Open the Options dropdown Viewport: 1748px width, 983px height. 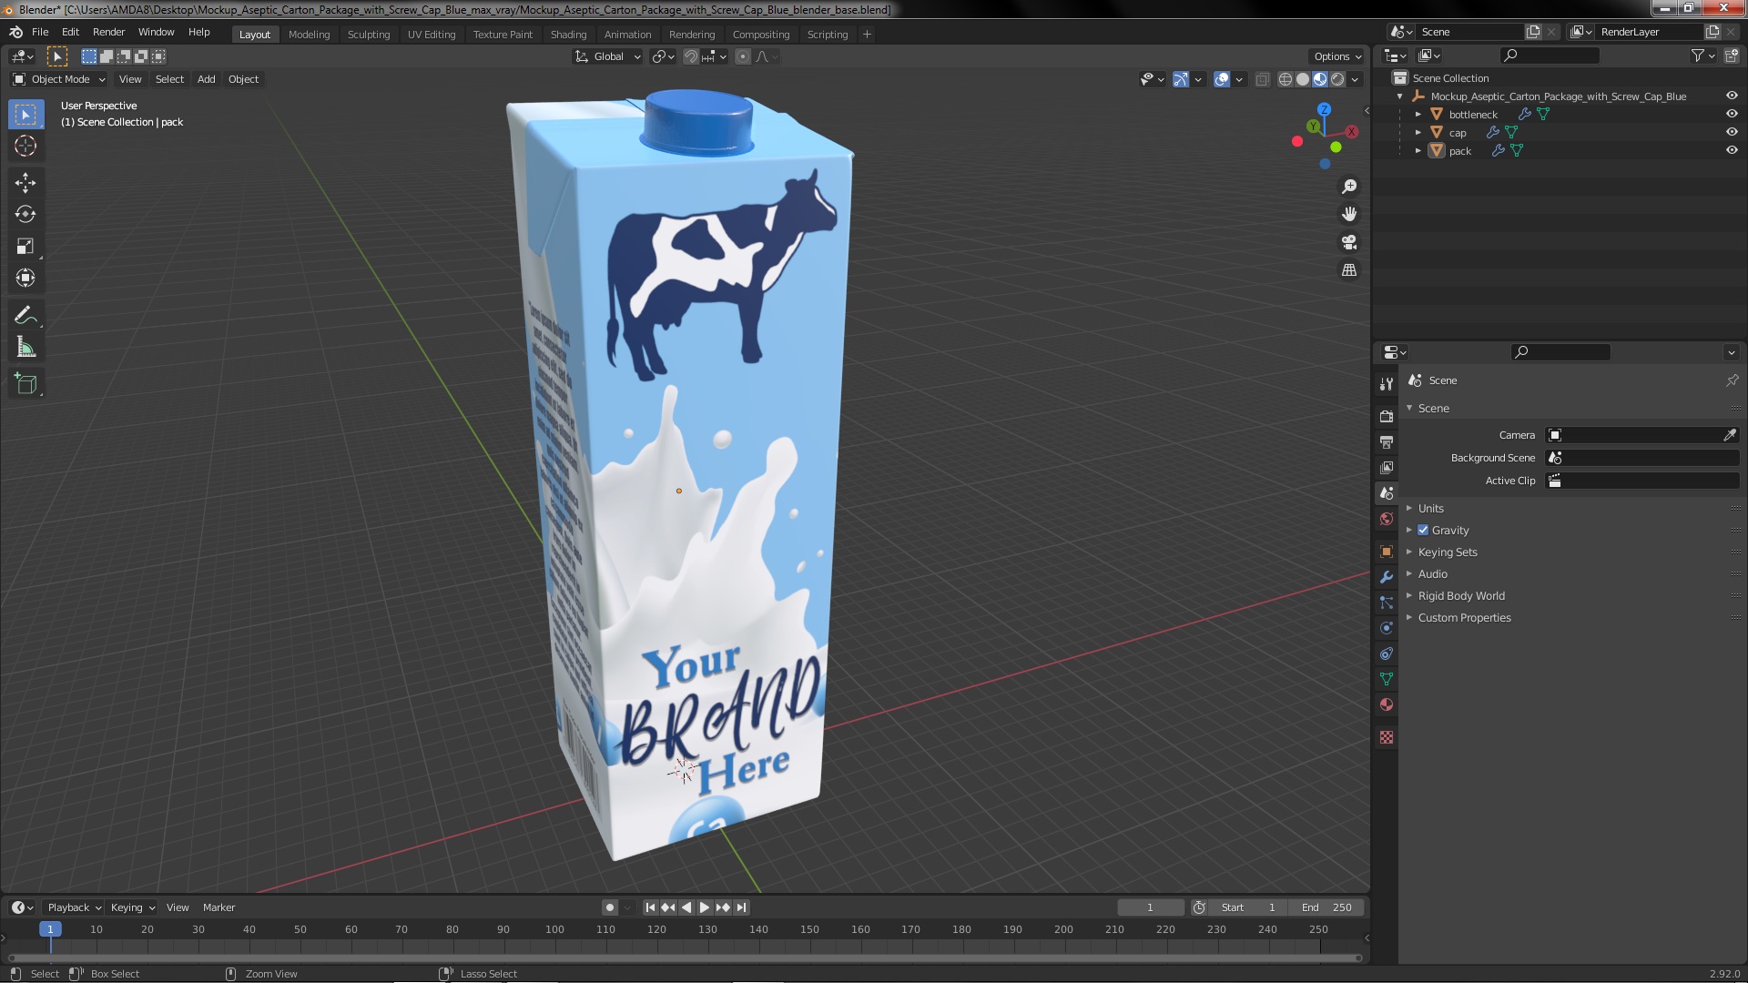coord(1336,56)
